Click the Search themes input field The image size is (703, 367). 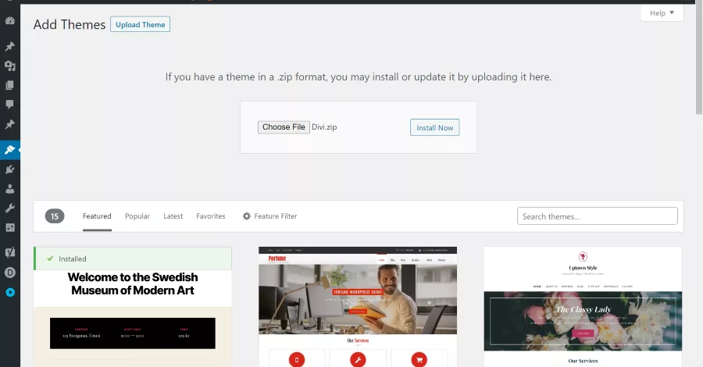pyautogui.click(x=598, y=216)
